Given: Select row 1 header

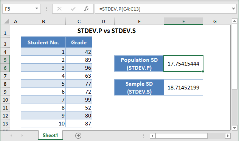Looking at the screenshot, I should 5,31.
